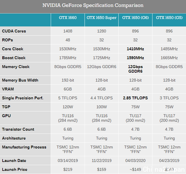The image size is (186, 174).
Task: Click the Core Clock row label
Action: (13, 49)
